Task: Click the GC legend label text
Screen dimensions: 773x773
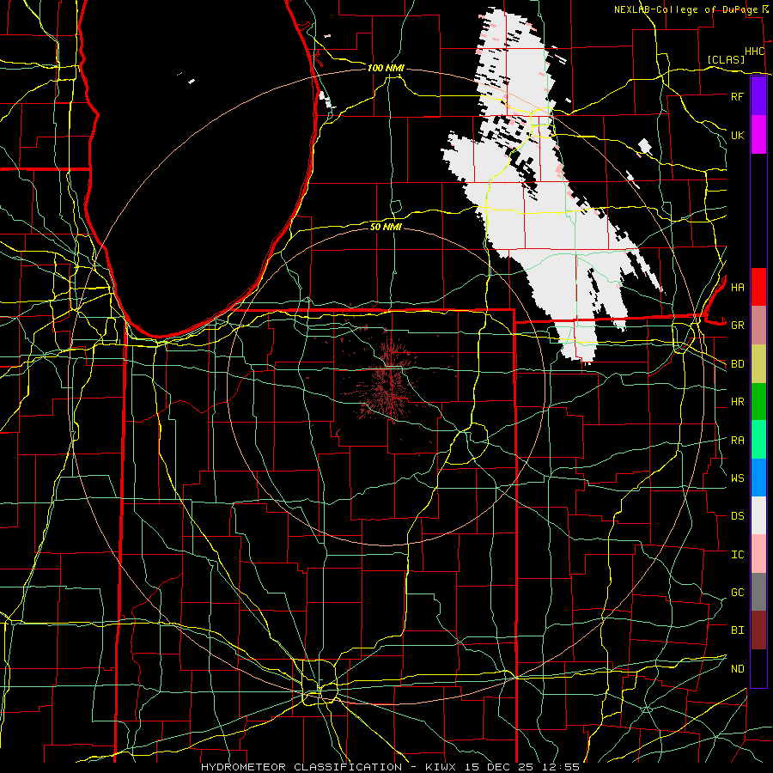Action: tap(738, 593)
